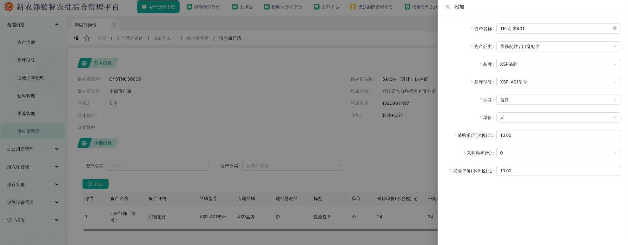
Task: Click the 智慧消防管理平台 module icon
Action: point(353,7)
